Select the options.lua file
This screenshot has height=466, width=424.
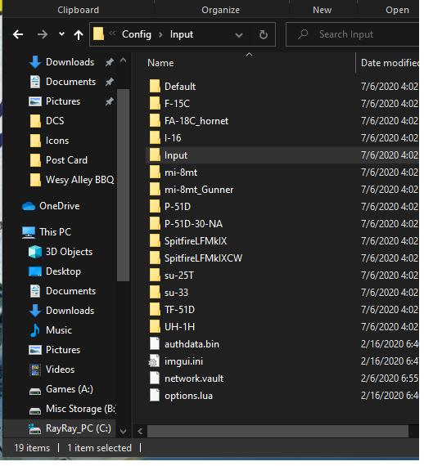pos(181,396)
